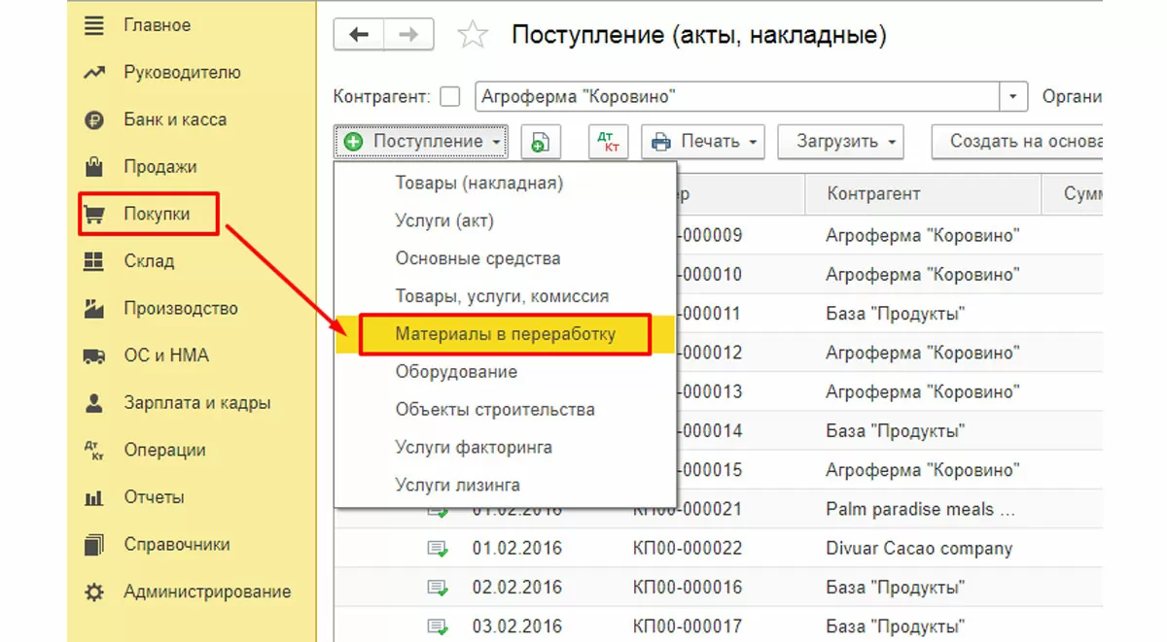Viewport: 1167px width, 642px height.
Task: Open the Продажи section
Action: point(160,167)
